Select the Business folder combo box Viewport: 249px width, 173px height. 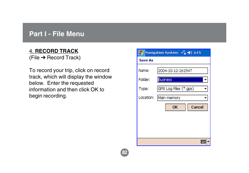coord(182,80)
